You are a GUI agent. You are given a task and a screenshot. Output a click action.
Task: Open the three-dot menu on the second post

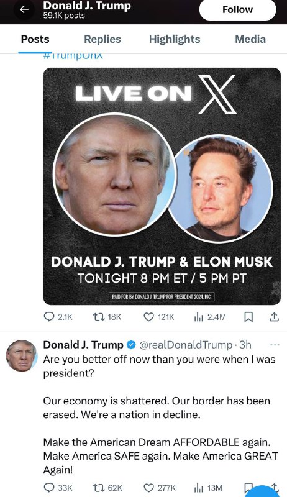pyautogui.click(x=275, y=345)
